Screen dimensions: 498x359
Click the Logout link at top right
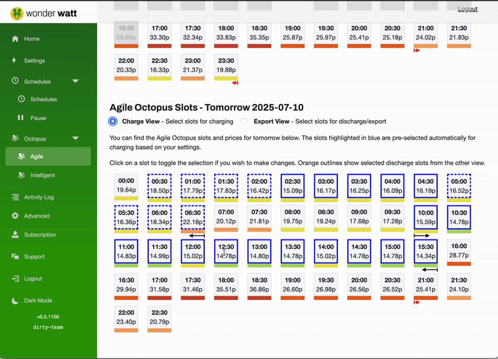(467, 9)
